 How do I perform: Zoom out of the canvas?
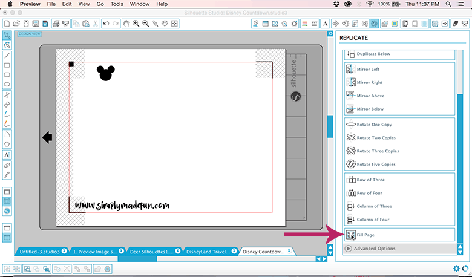click(146, 24)
